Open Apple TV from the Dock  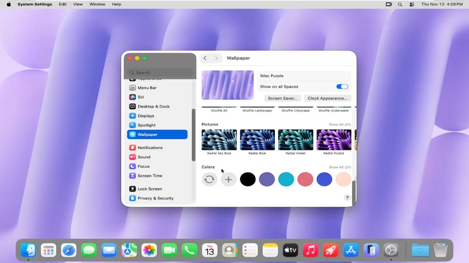tap(291, 250)
